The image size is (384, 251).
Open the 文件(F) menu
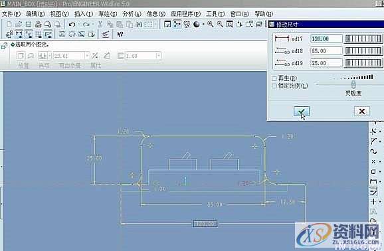tap(11, 14)
